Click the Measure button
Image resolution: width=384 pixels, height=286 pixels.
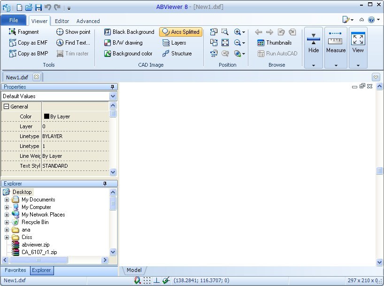[x=336, y=46]
